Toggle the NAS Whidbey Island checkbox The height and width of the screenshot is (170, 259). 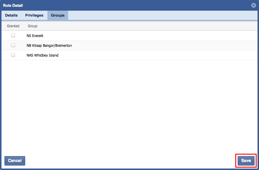[x=13, y=55]
